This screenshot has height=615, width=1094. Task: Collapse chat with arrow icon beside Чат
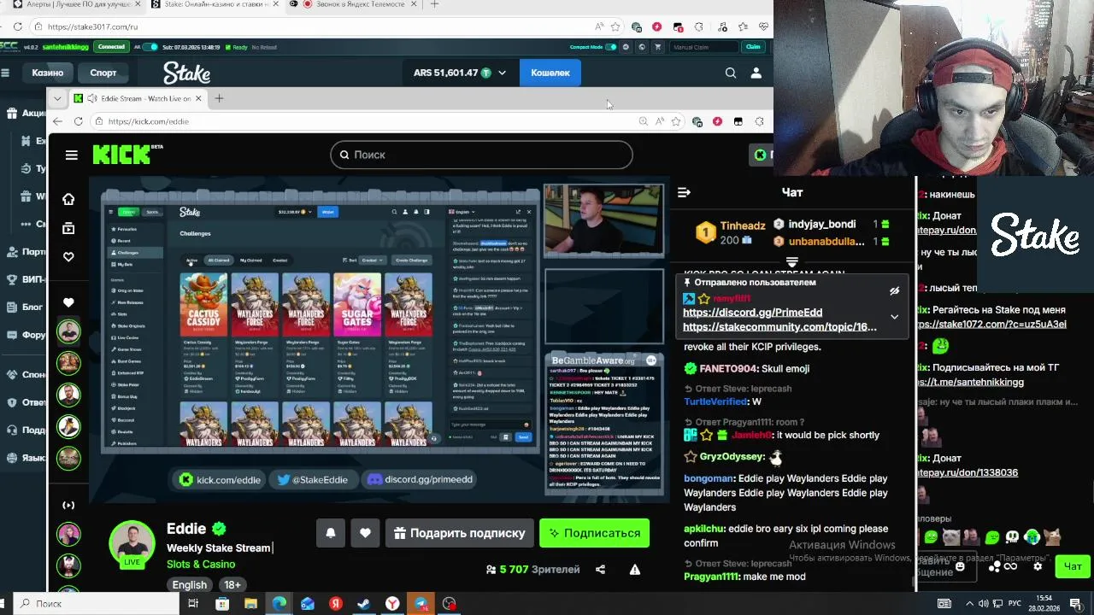click(x=684, y=192)
